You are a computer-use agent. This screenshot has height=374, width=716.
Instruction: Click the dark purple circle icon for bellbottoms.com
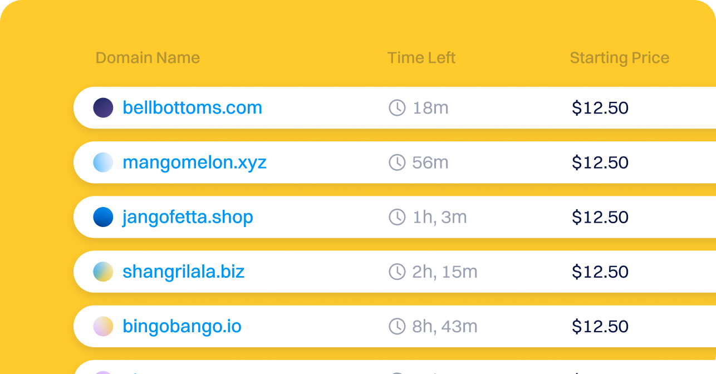click(103, 108)
